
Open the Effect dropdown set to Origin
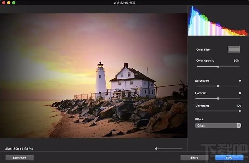pyautogui.click(x=218, y=125)
